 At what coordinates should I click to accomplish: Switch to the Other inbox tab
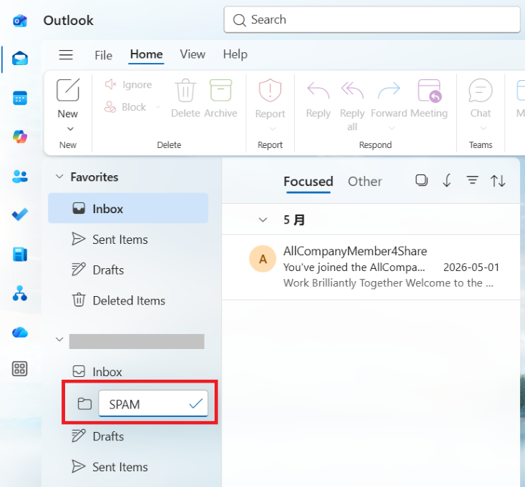click(x=365, y=182)
